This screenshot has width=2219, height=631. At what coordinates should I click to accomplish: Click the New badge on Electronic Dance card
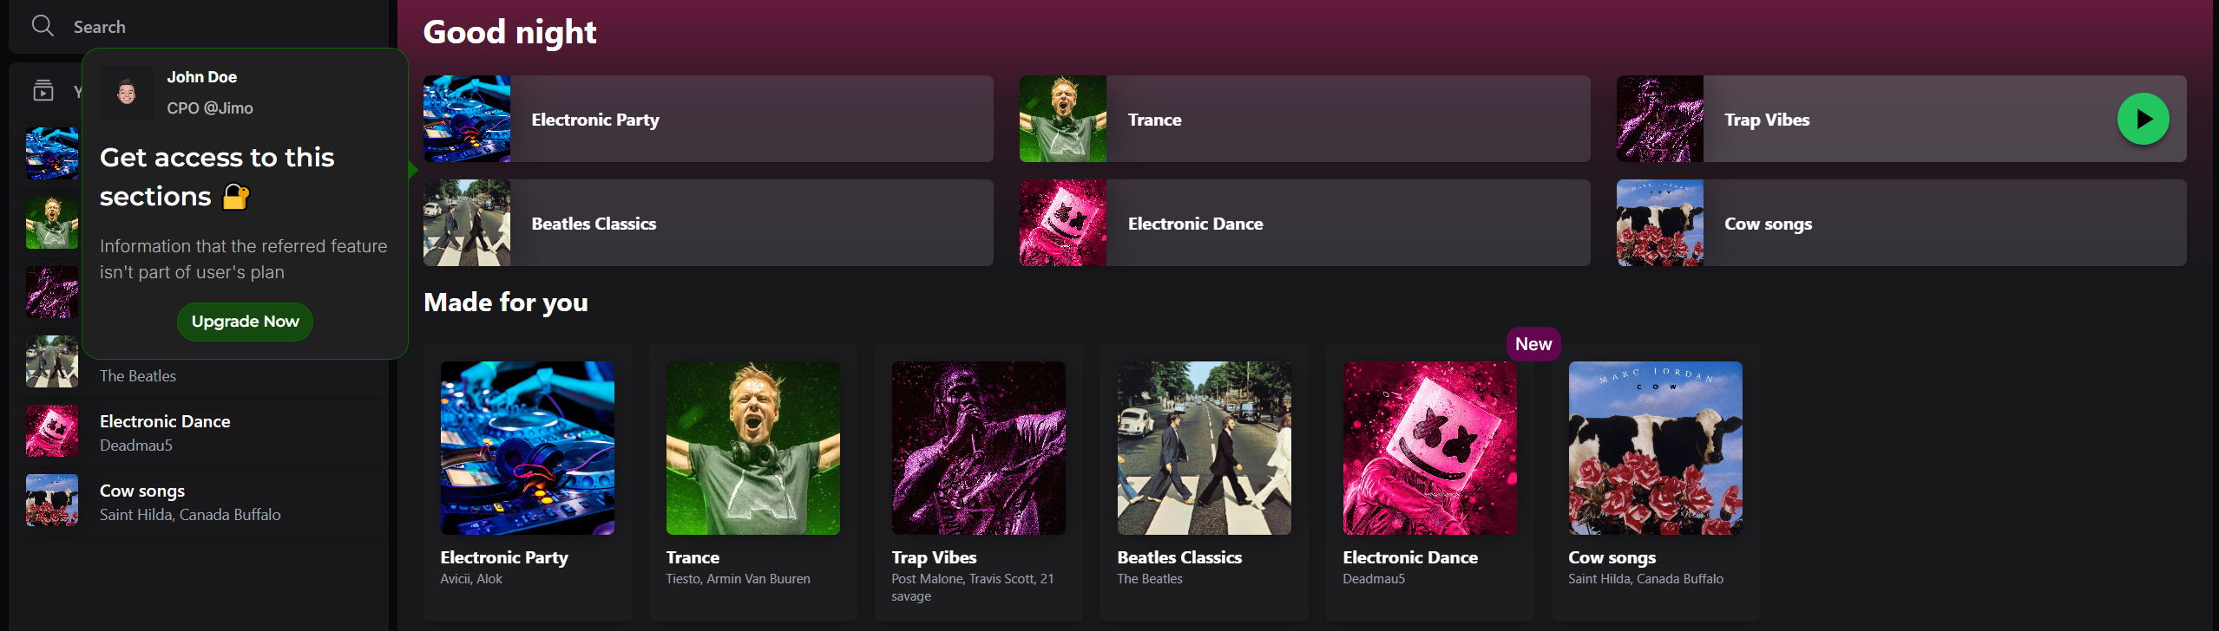[x=1533, y=344]
